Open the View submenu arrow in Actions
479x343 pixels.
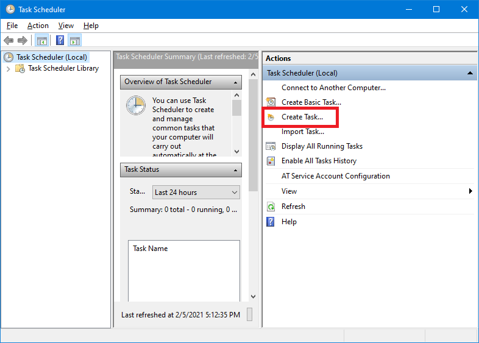point(470,191)
